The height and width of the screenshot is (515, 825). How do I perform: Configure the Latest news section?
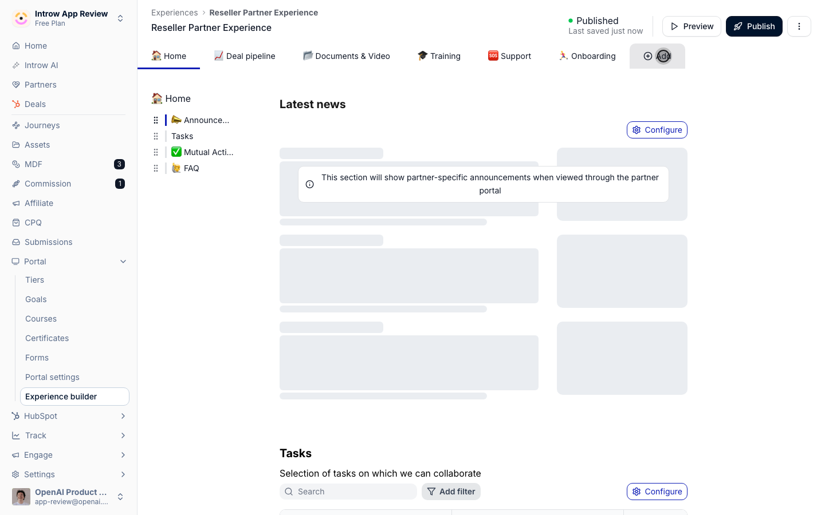point(657,130)
